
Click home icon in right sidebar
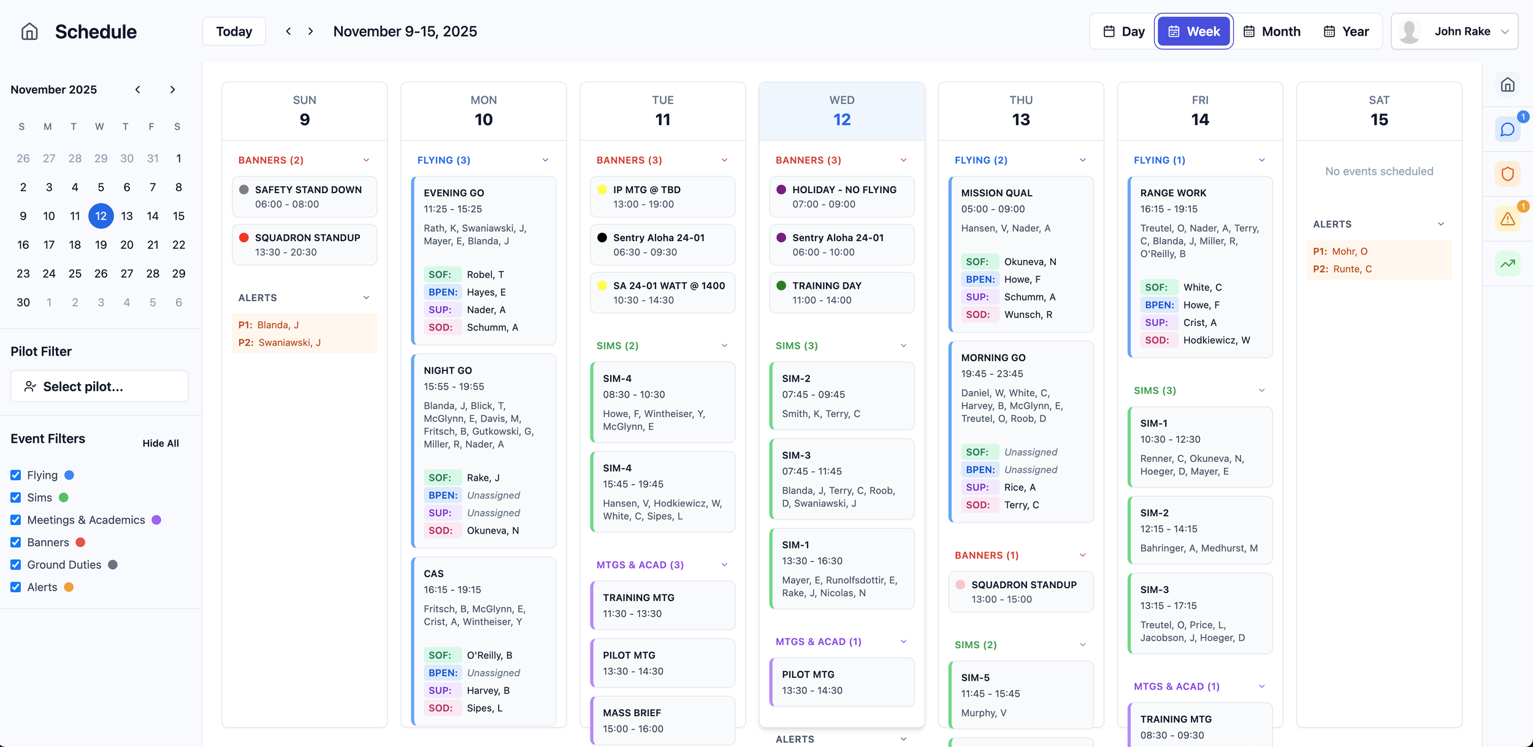[1507, 85]
